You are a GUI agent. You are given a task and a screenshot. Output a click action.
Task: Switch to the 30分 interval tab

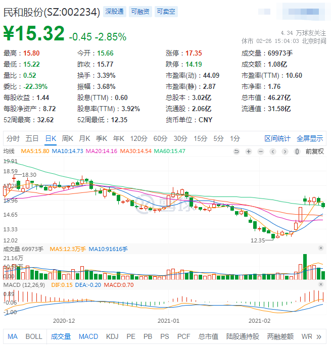click(180, 138)
